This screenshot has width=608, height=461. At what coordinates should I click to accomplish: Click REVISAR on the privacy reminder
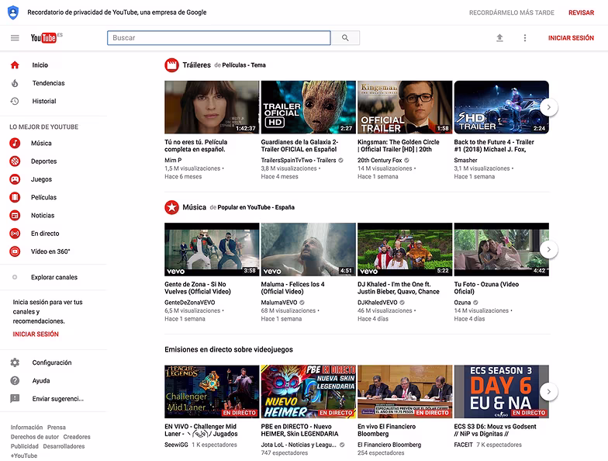tap(581, 12)
